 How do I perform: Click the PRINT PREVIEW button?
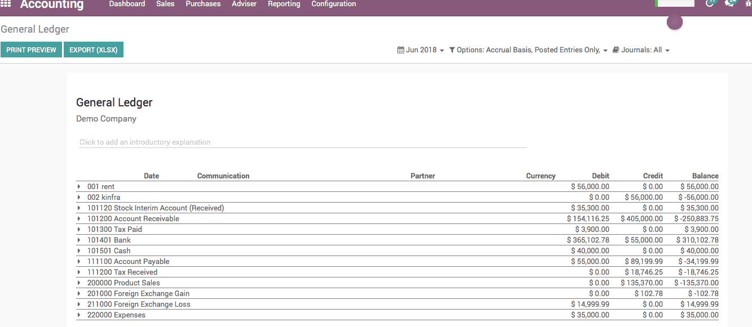coord(31,50)
